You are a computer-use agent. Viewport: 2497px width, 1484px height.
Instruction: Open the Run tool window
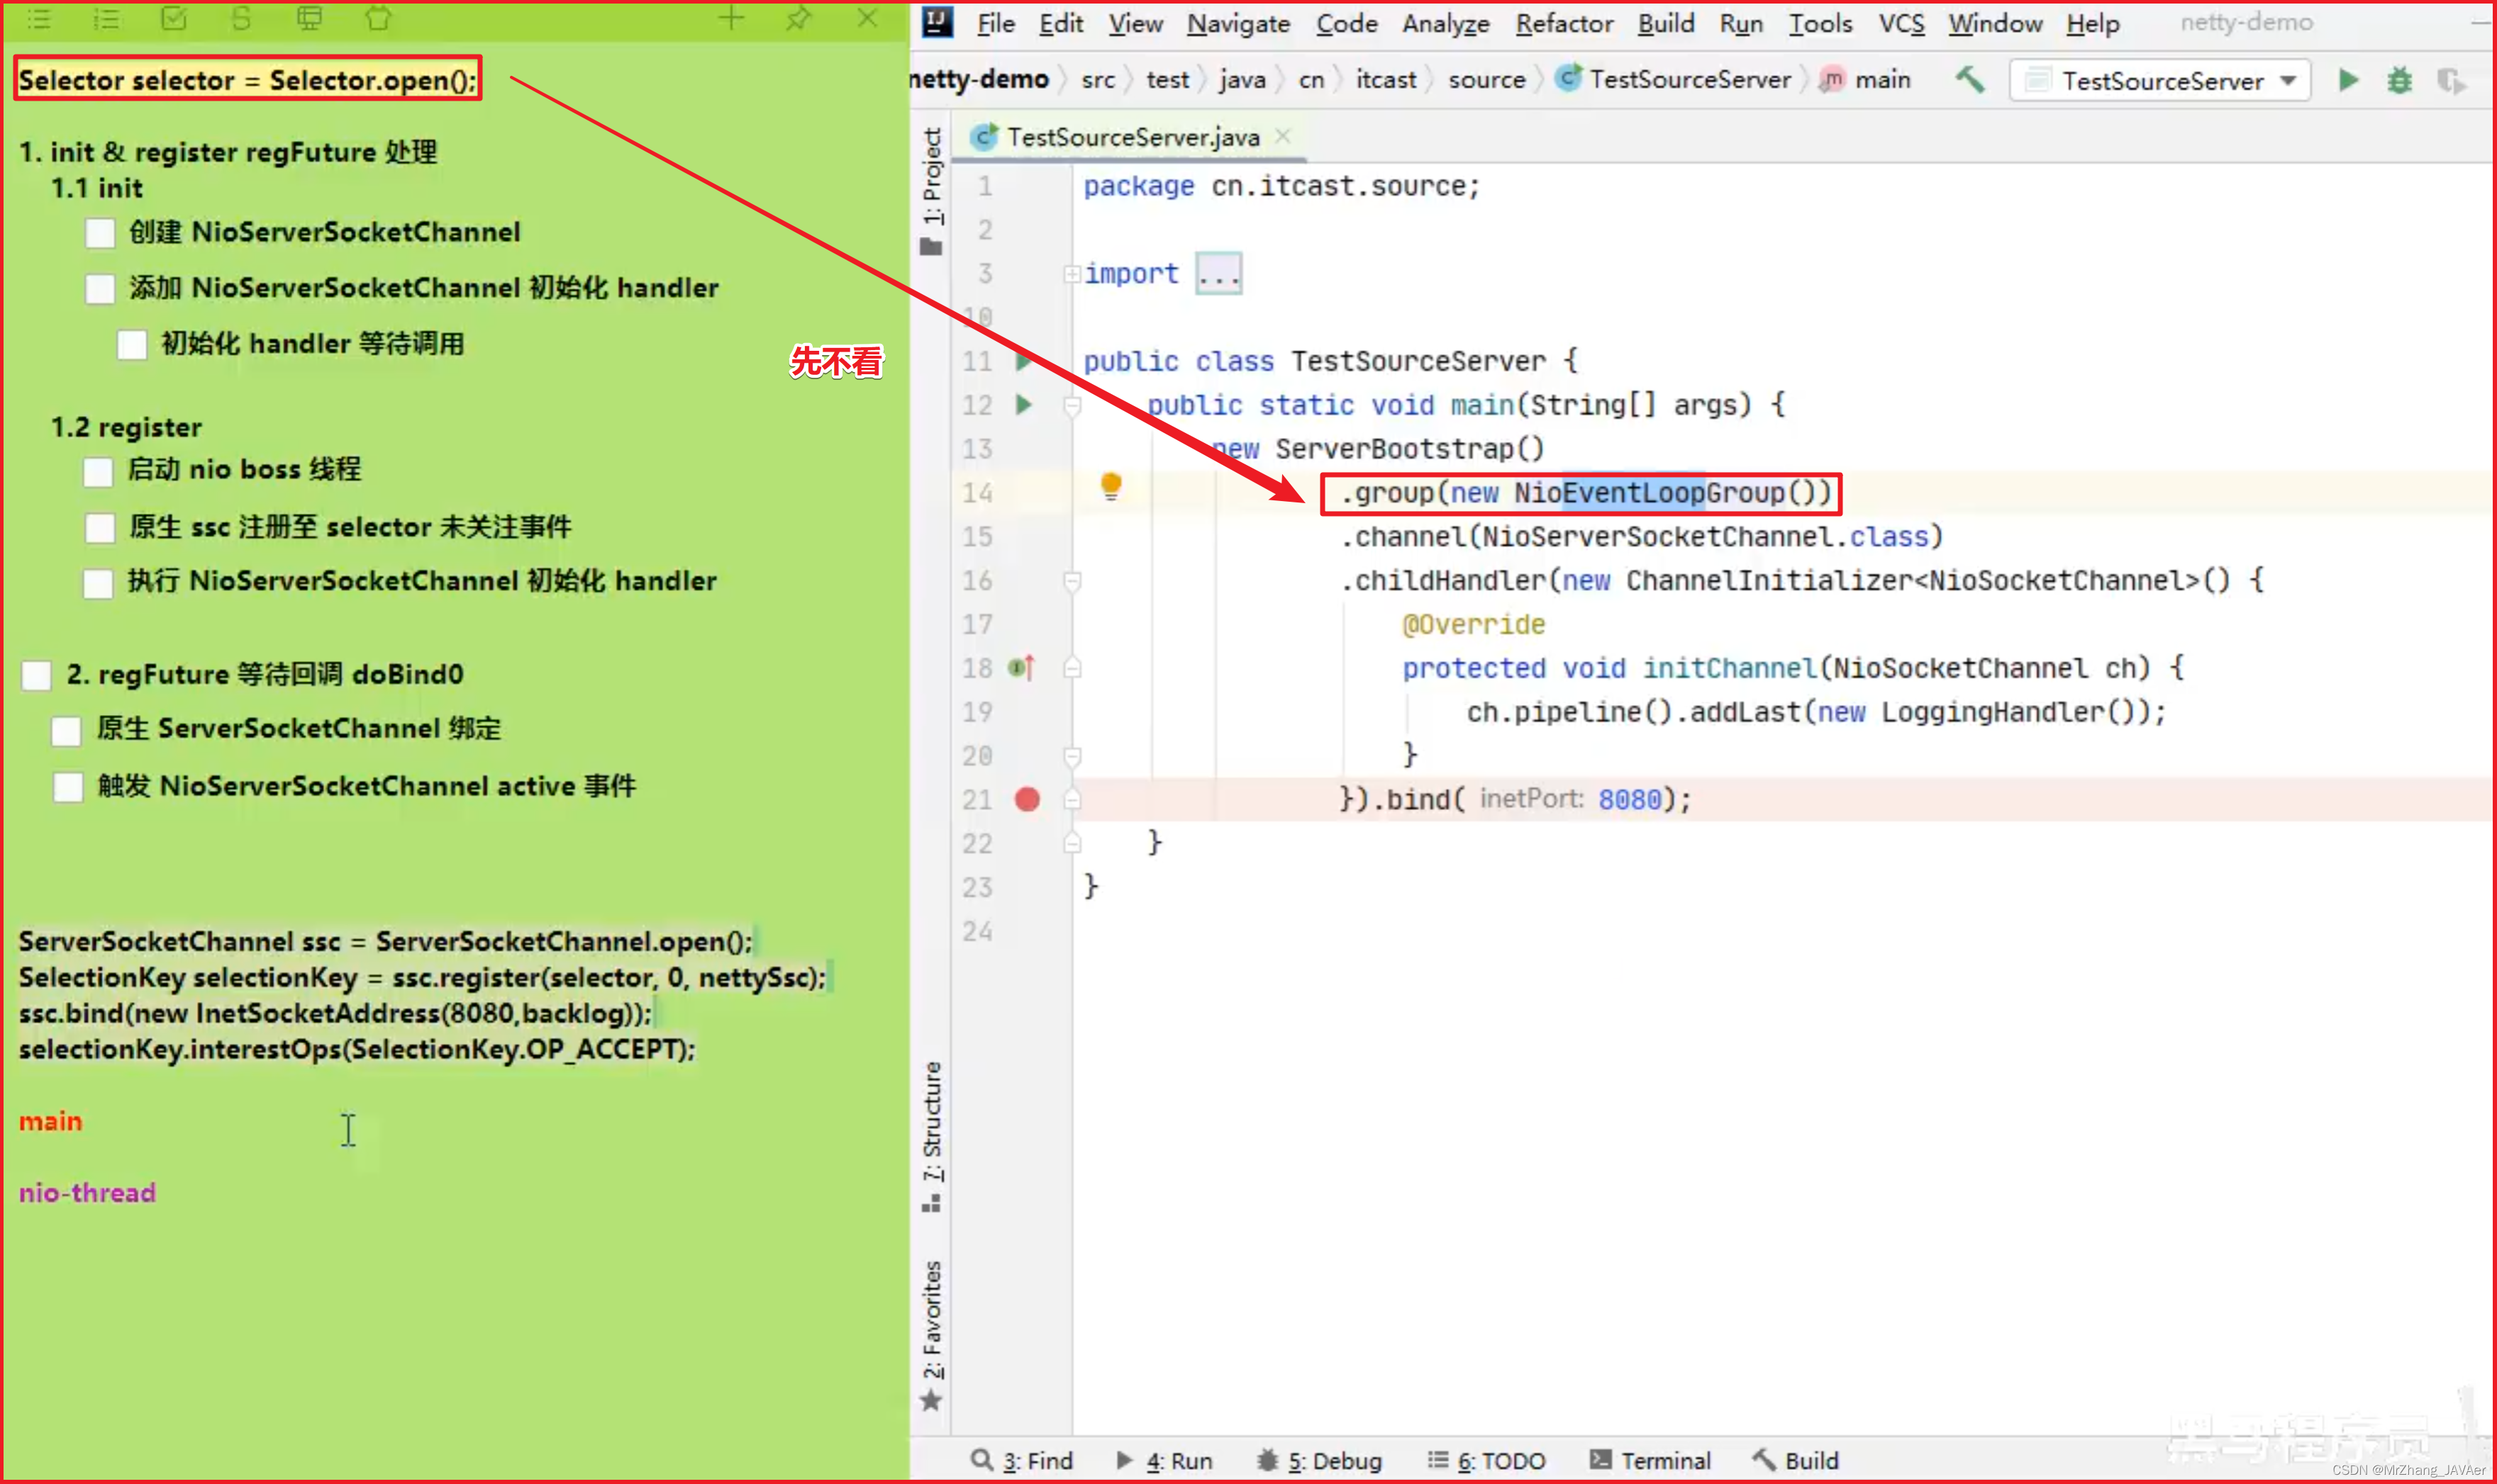pyautogui.click(x=1164, y=1460)
